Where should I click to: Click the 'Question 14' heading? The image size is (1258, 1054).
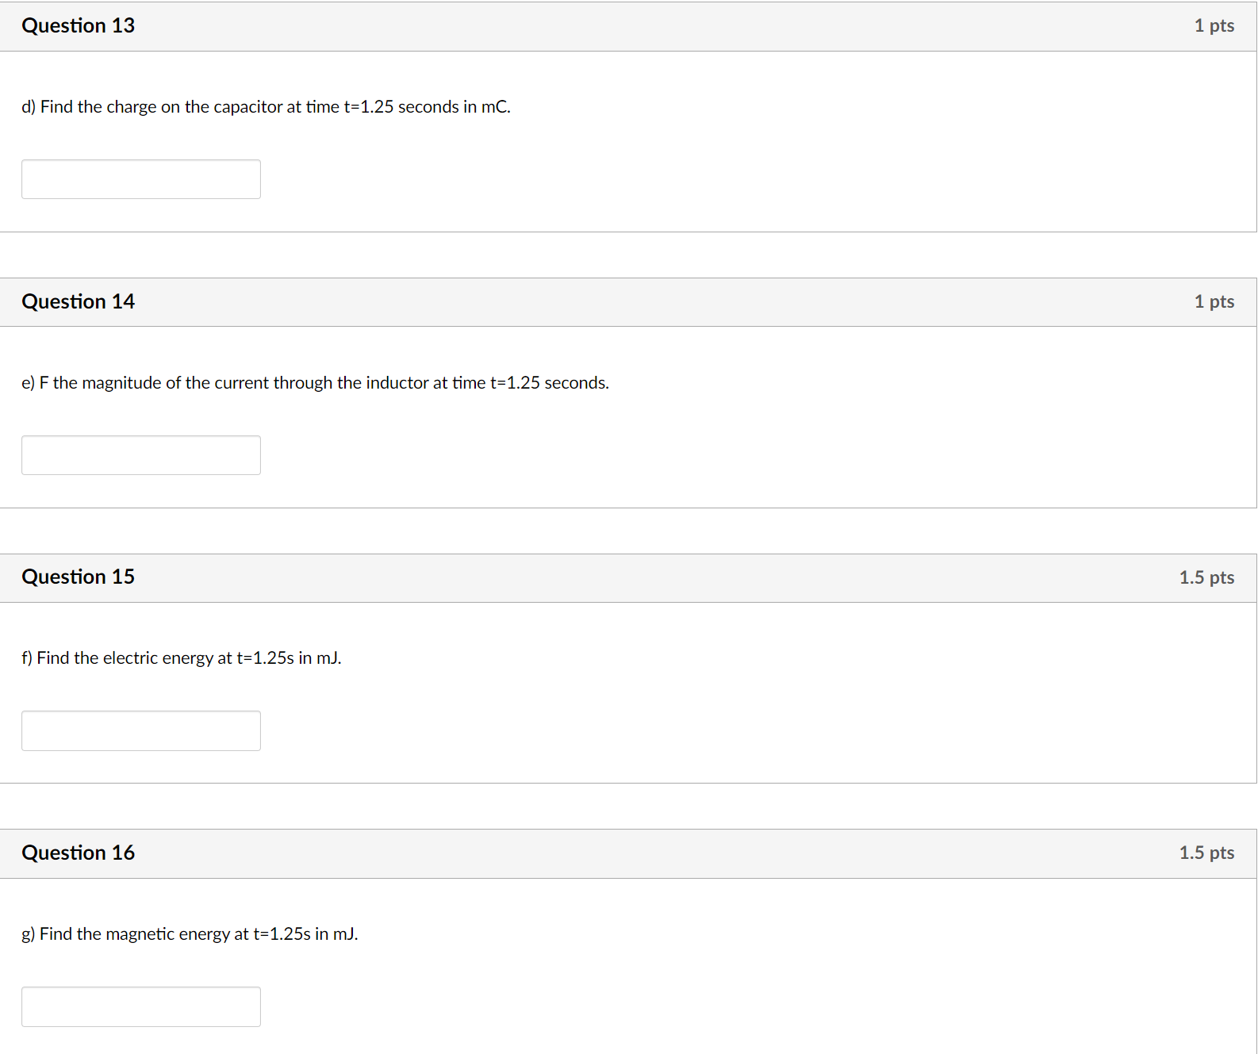(79, 301)
